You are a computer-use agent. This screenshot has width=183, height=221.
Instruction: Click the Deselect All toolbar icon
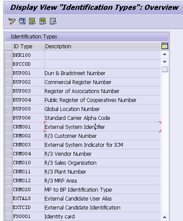pyautogui.click(x=53, y=21)
